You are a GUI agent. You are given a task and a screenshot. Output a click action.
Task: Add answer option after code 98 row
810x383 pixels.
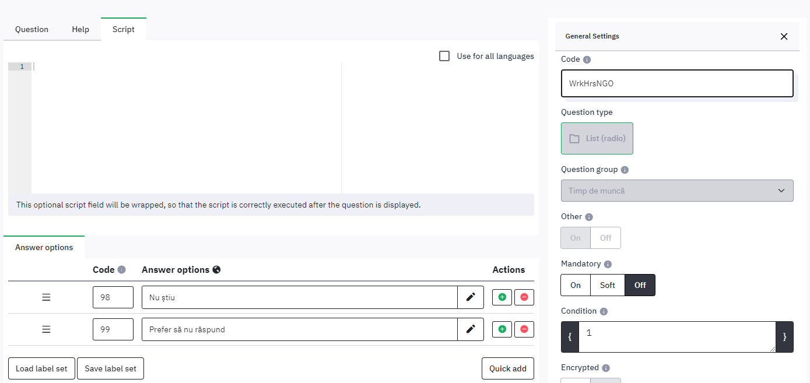[x=502, y=297]
